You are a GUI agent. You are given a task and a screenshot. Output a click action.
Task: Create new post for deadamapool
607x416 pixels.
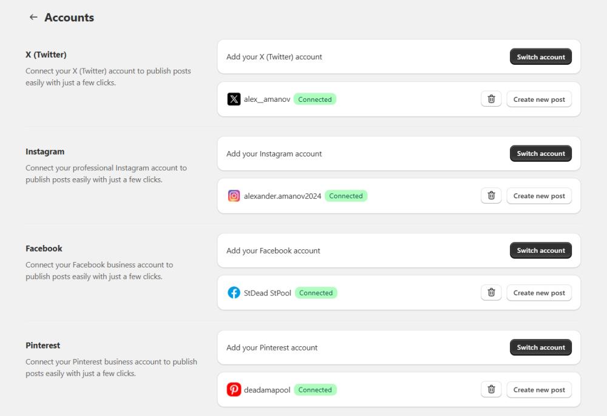[539, 390]
